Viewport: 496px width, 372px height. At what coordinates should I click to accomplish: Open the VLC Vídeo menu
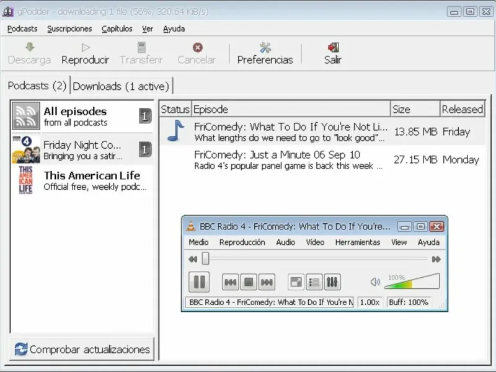point(315,242)
